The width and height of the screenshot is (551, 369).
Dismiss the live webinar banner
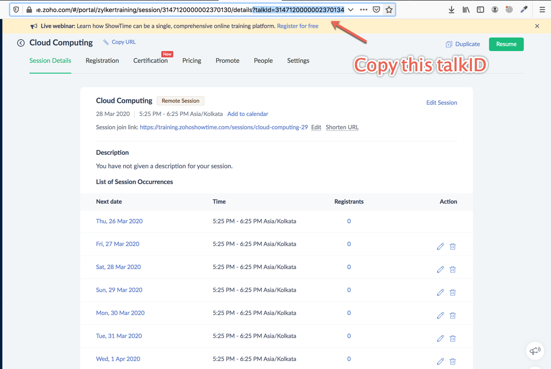click(537, 26)
